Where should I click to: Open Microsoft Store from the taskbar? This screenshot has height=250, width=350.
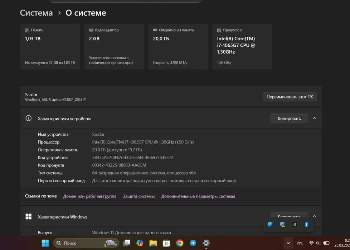pyautogui.click(x=166, y=243)
